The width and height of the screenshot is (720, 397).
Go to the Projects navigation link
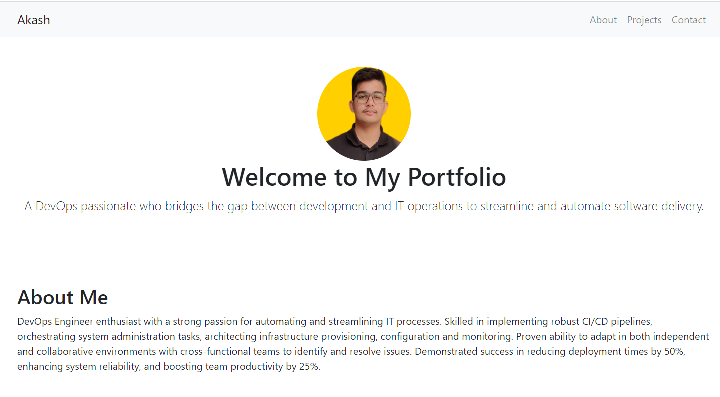point(644,20)
